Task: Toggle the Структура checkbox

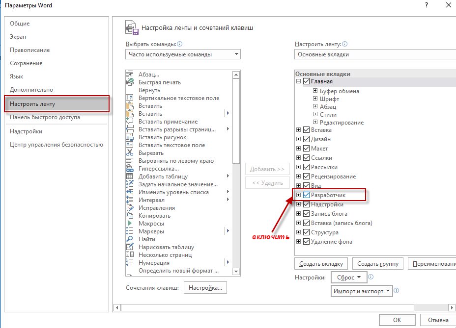Action: (x=306, y=232)
